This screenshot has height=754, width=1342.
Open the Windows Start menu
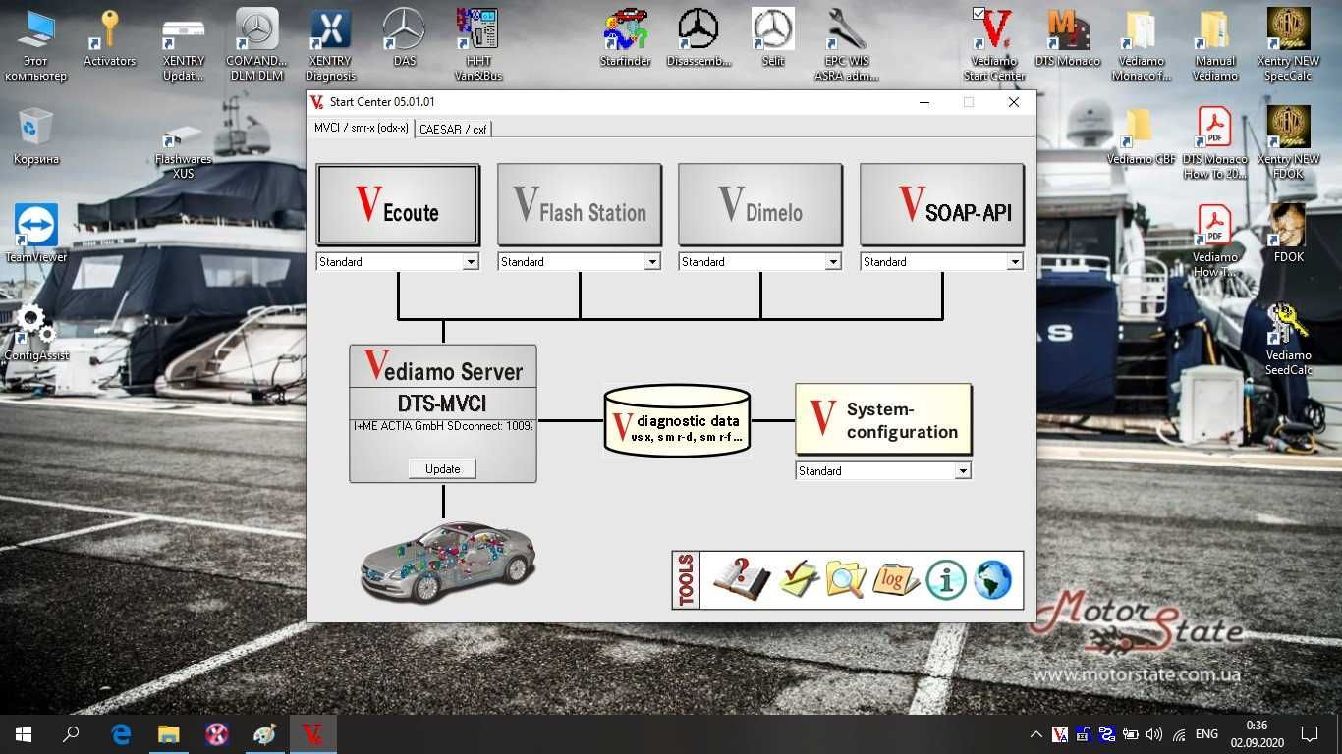[x=24, y=734]
